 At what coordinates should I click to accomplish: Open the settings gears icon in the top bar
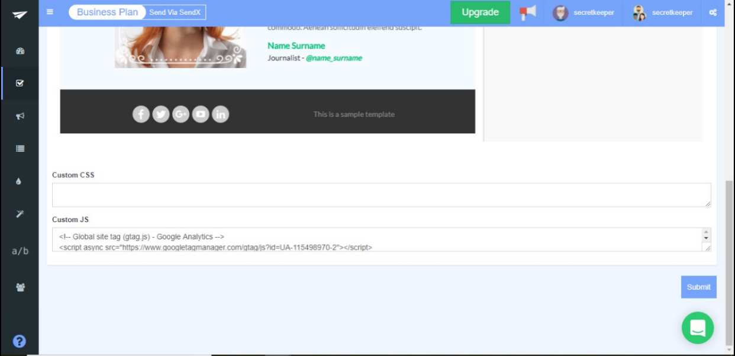coord(713,12)
